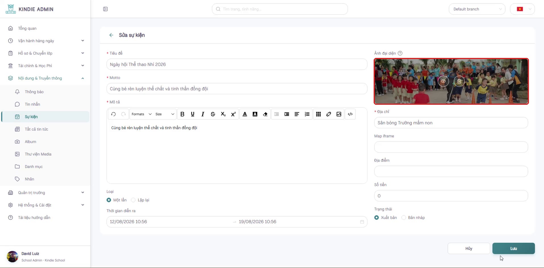Preview the cover image with eye icon

(443, 81)
